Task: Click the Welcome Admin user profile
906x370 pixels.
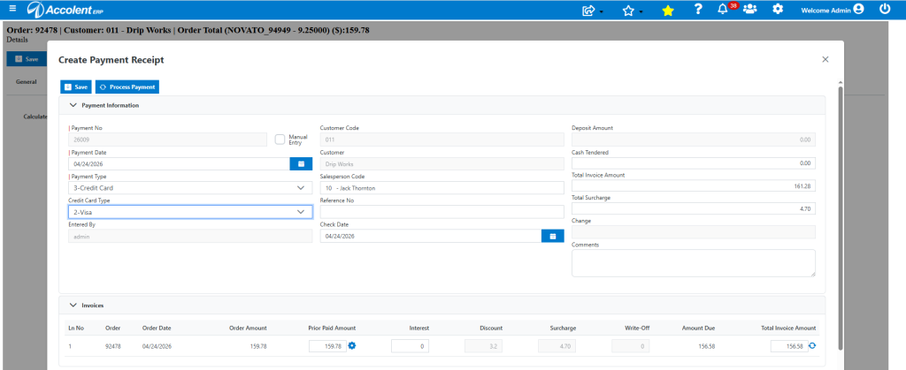Action: pos(832,9)
